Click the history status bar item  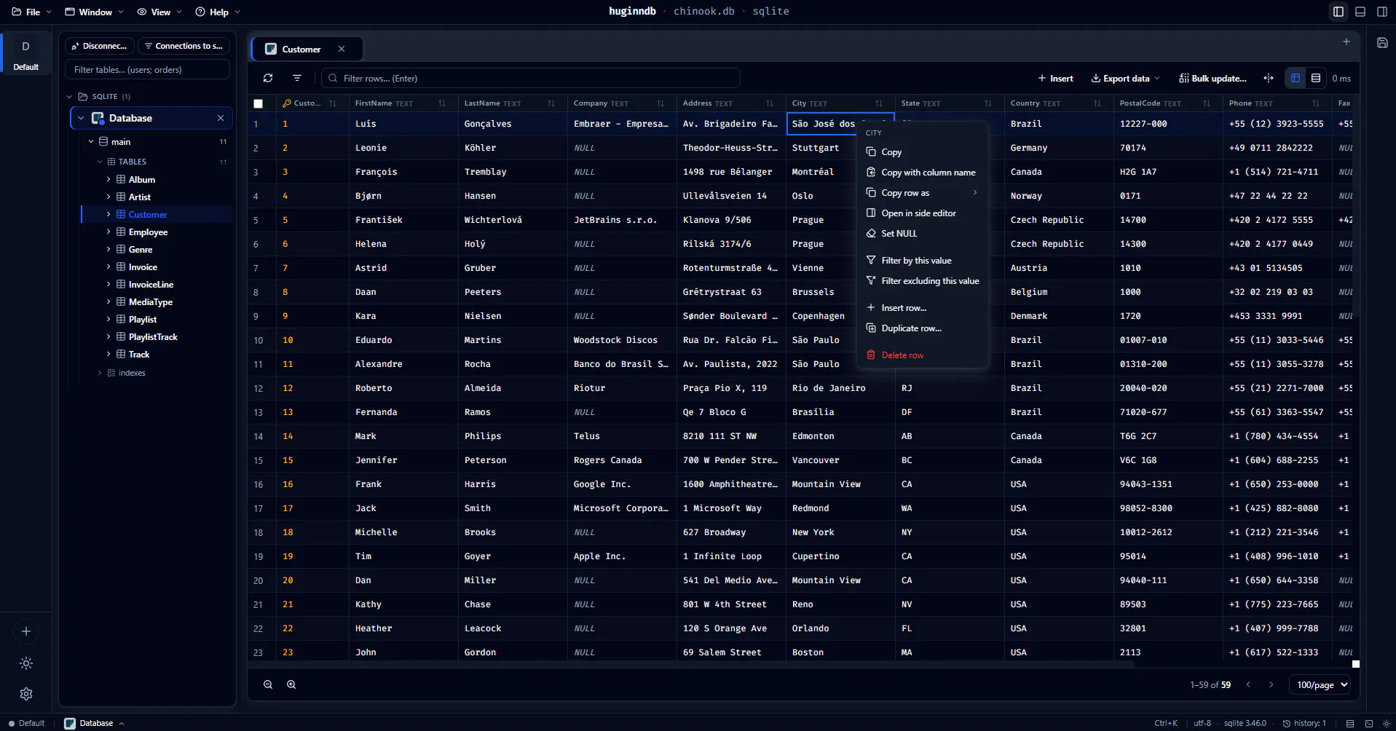(1304, 723)
